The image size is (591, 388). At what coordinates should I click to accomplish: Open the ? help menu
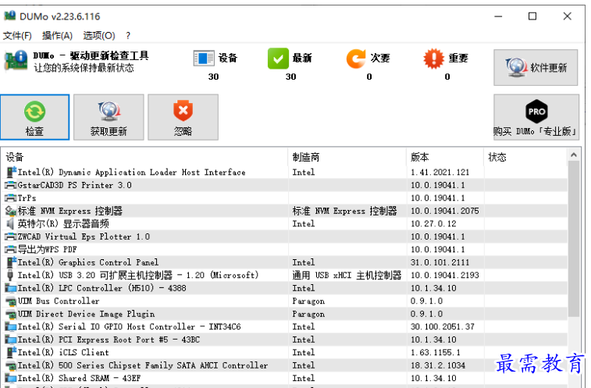(x=128, y=35)
